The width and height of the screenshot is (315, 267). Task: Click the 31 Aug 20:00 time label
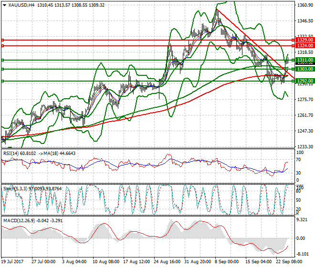click(198, 262)
